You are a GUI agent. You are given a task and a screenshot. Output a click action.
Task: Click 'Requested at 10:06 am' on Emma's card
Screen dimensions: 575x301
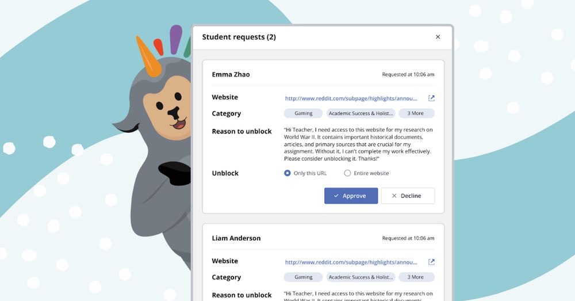[x=408, y=74]
